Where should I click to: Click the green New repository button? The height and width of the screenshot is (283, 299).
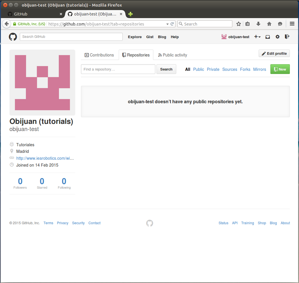(280, 69)
